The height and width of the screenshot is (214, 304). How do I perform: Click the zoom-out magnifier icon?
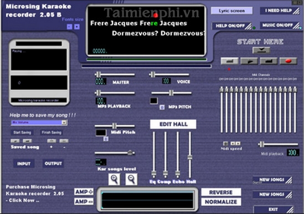coord(131,179)
